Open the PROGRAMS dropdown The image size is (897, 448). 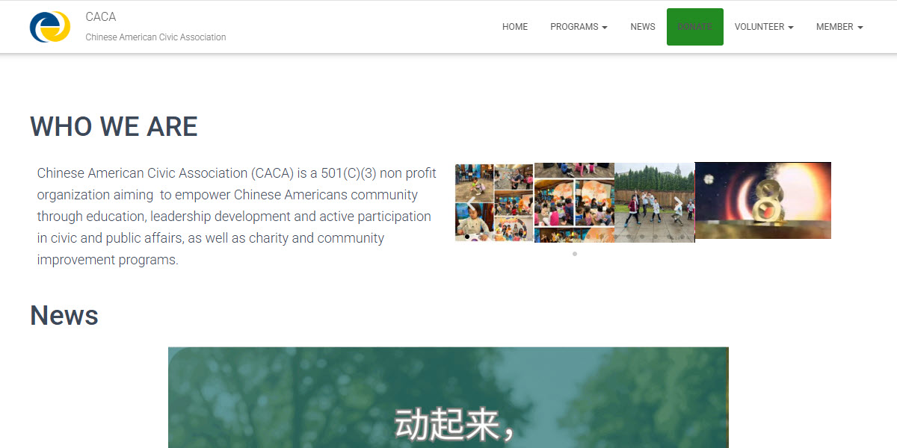click(x=579, y=27)
